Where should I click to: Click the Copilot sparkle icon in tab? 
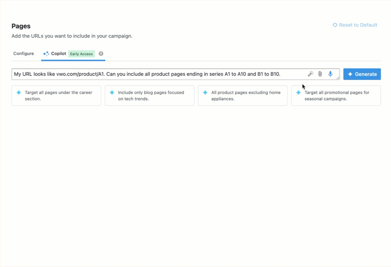point(46,54)
